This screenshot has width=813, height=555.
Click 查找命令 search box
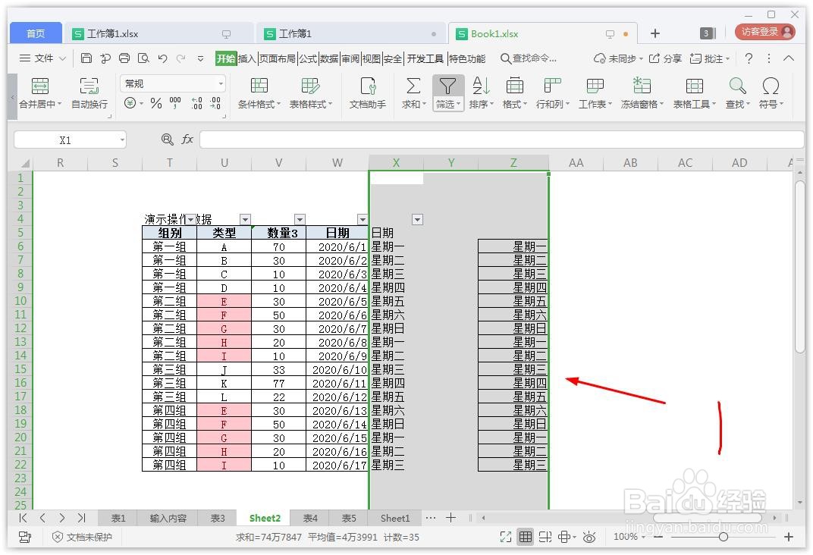[529, 58]
